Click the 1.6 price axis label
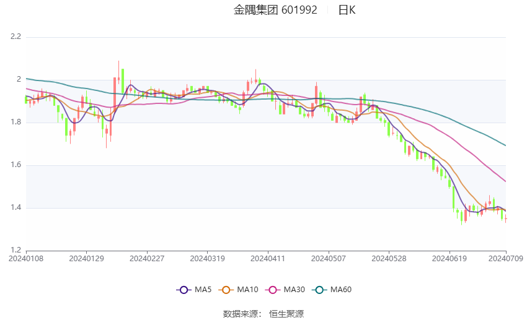 [15, 165]
